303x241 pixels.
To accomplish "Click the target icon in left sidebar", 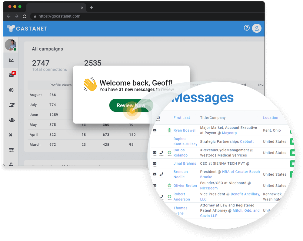I will coord(11,90).
